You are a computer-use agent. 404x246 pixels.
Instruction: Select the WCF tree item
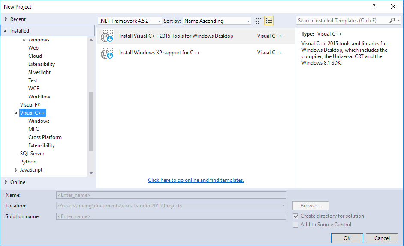tap(33, 89)
